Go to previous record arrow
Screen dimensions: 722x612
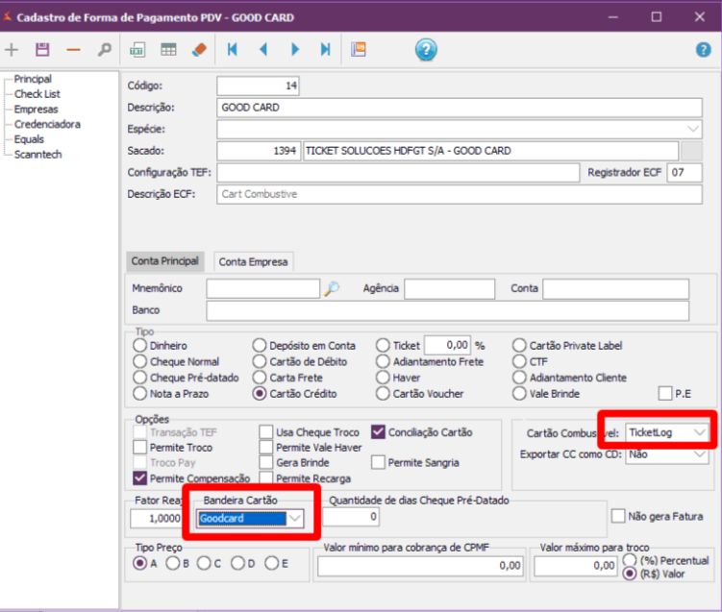[263, 49]
